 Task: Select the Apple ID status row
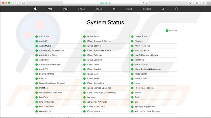point(58,41)
